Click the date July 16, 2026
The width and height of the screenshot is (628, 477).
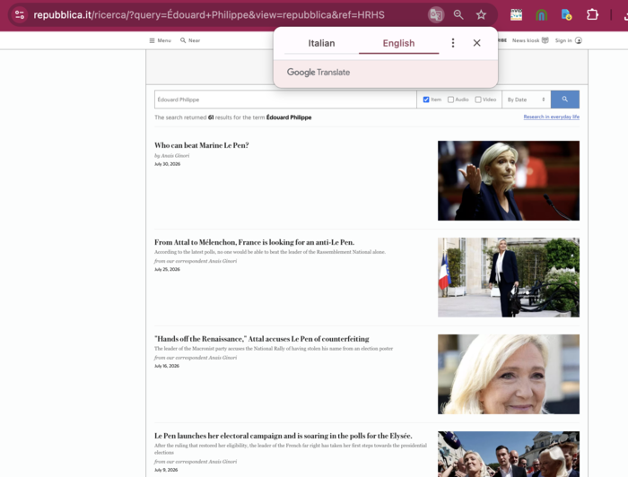point(167,366)
